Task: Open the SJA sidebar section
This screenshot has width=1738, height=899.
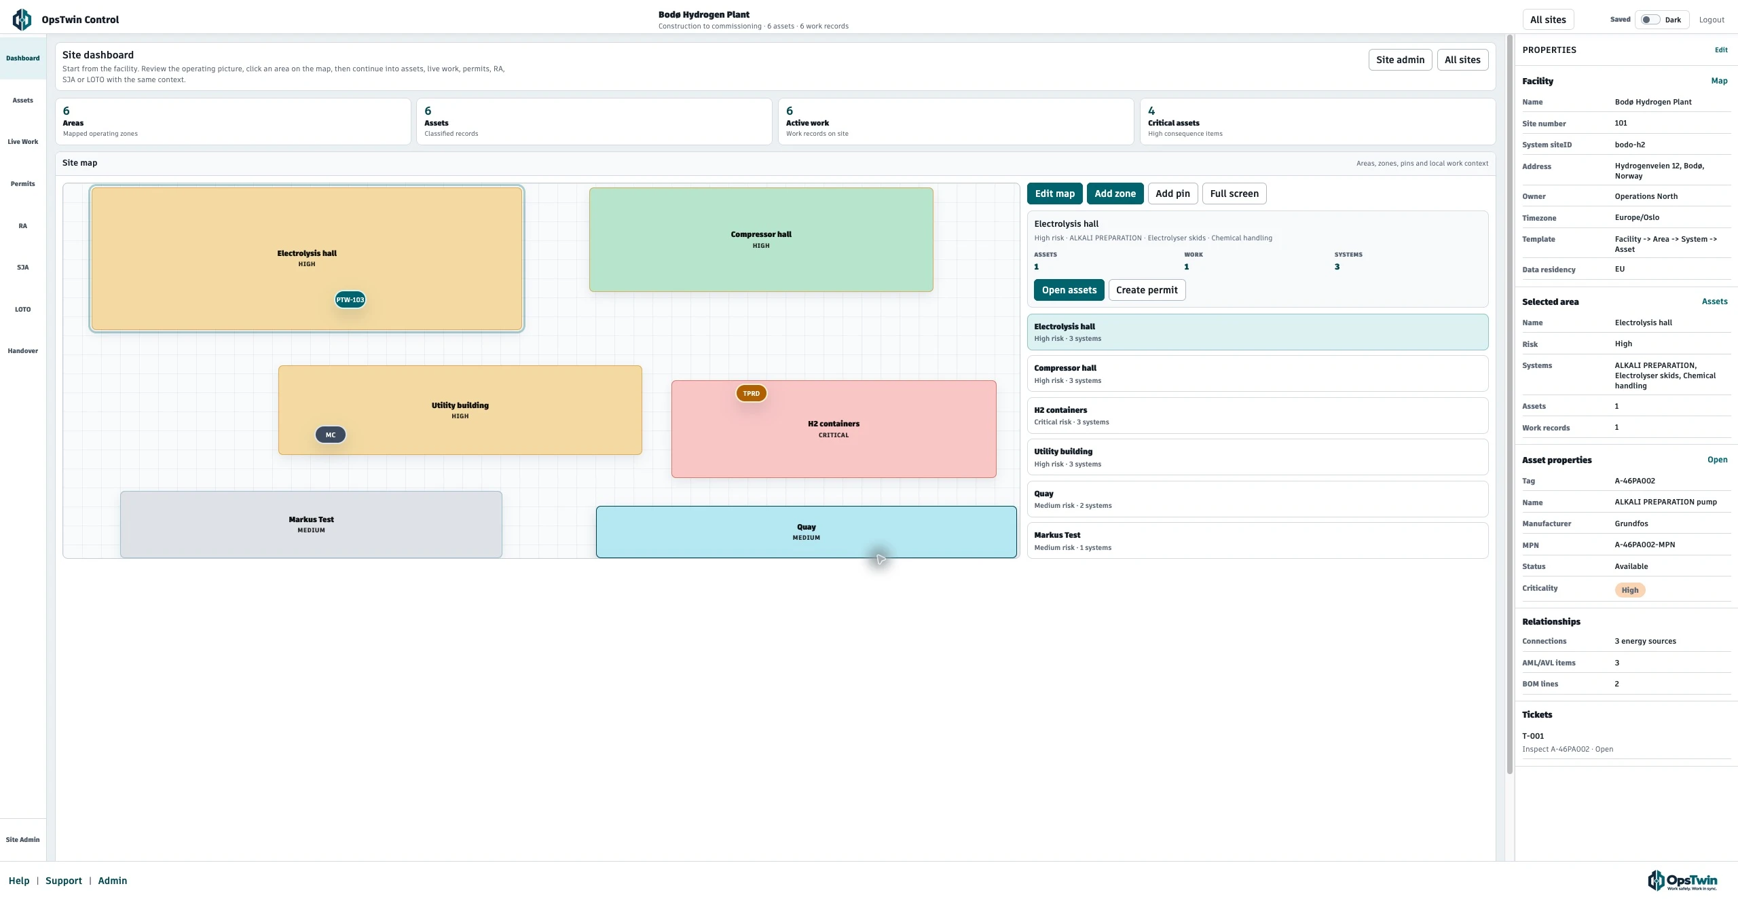Action: (23, 268)
